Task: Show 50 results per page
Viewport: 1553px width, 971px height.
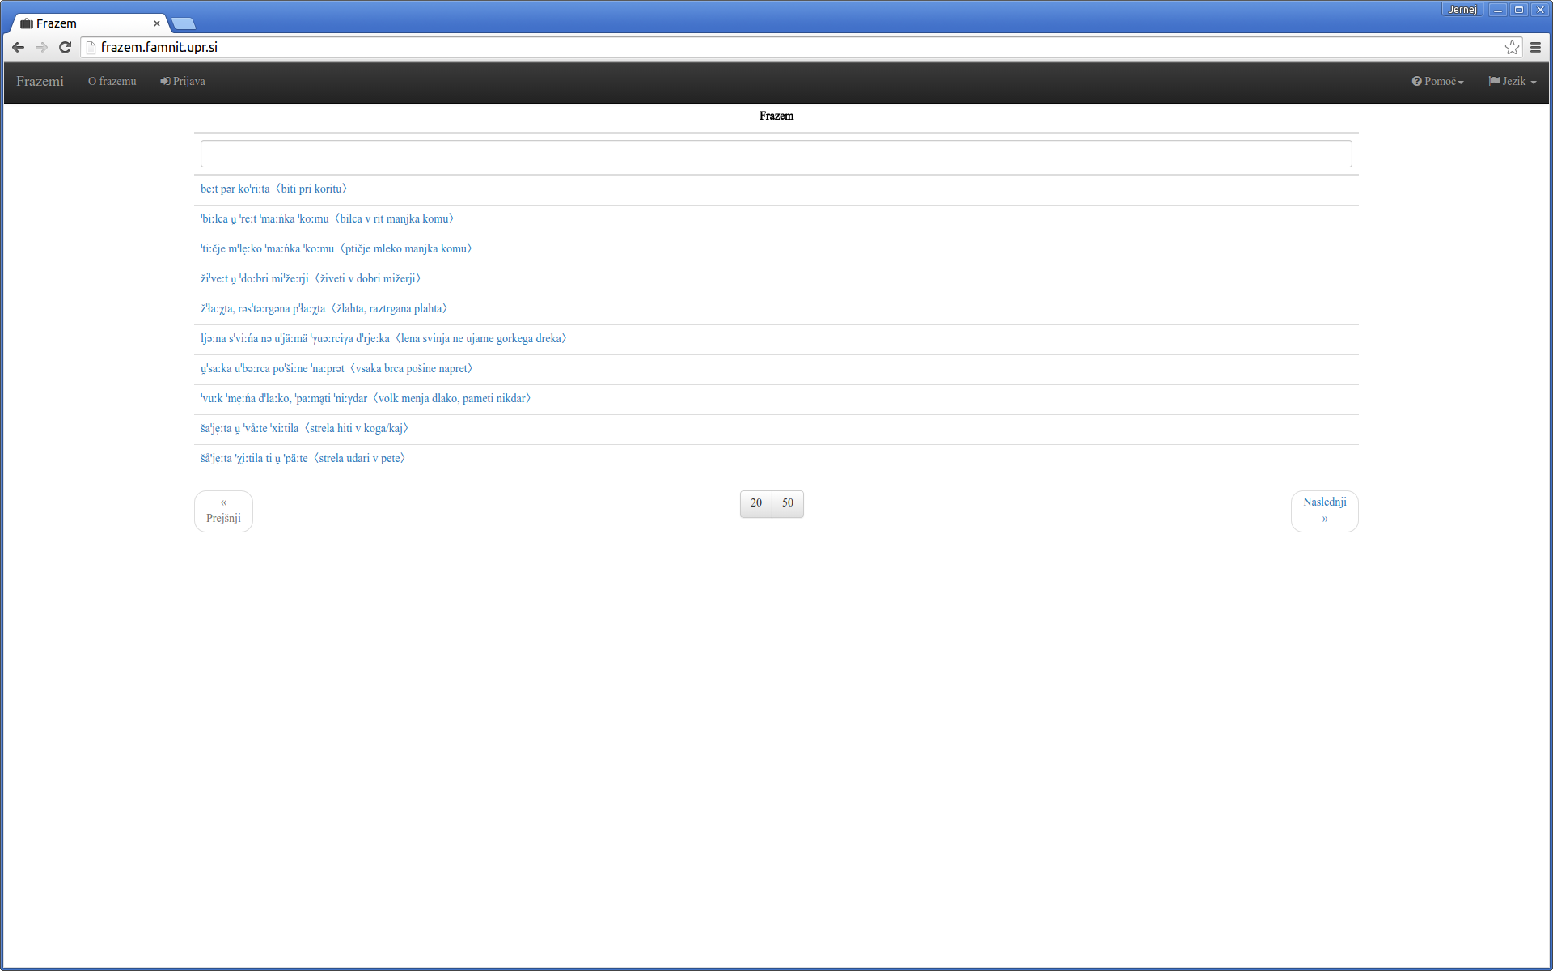Action: pos(788,503)
